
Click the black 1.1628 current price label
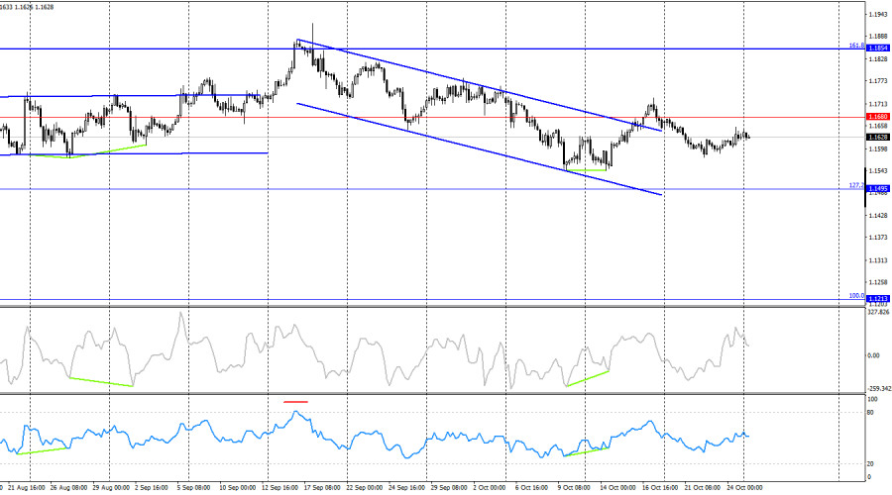pos(877,137)
